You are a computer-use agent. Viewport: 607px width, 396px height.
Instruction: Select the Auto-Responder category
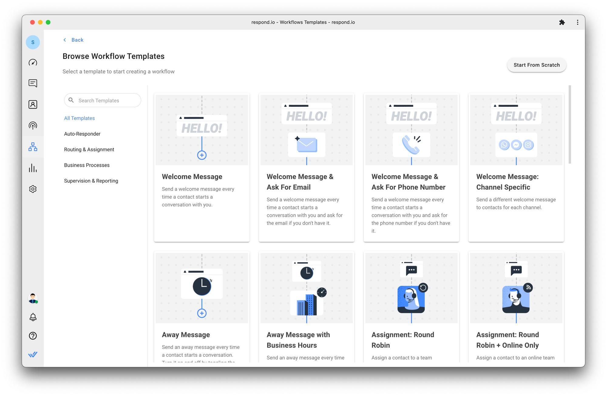click(x=83, y=134)
